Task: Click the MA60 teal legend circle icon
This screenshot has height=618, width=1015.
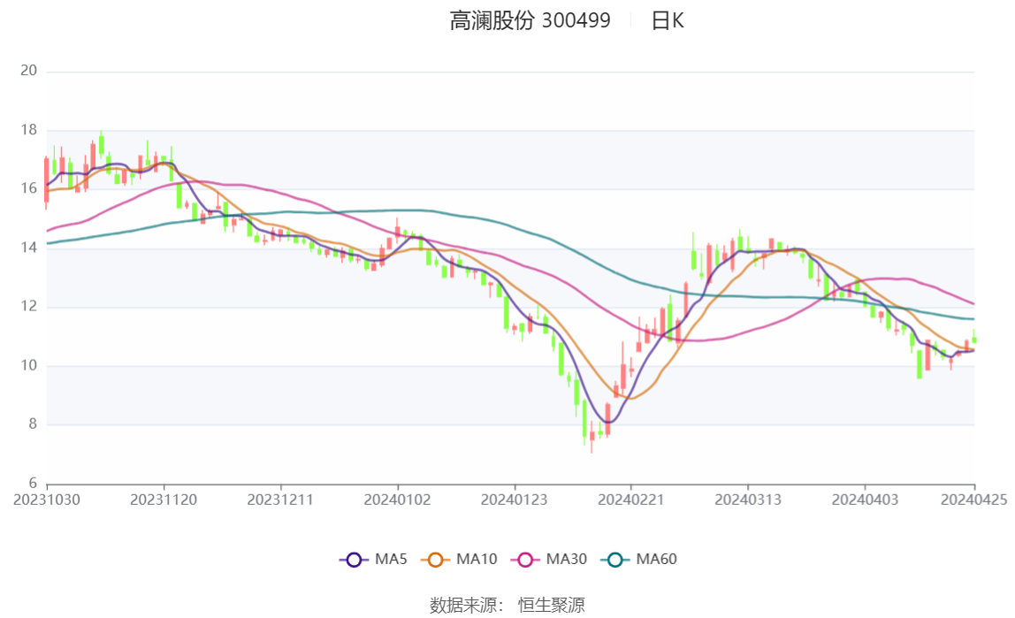Action: [615, 560]
